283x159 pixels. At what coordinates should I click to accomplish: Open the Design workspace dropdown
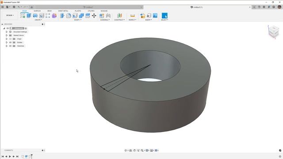coord(10,15)
